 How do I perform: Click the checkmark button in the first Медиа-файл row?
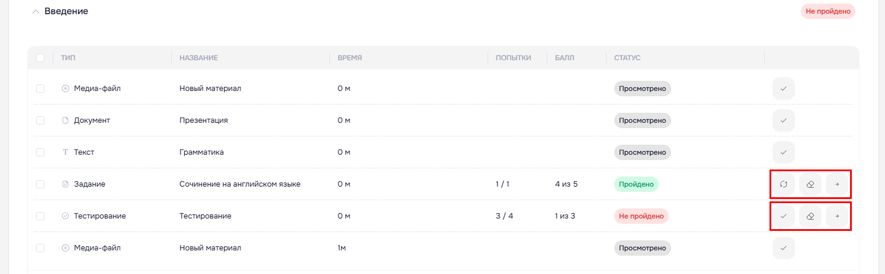click(783, 89)
